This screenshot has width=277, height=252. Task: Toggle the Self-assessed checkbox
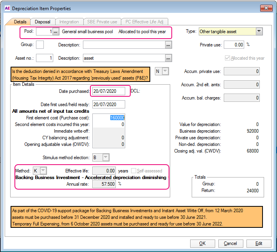coord(134,170)
